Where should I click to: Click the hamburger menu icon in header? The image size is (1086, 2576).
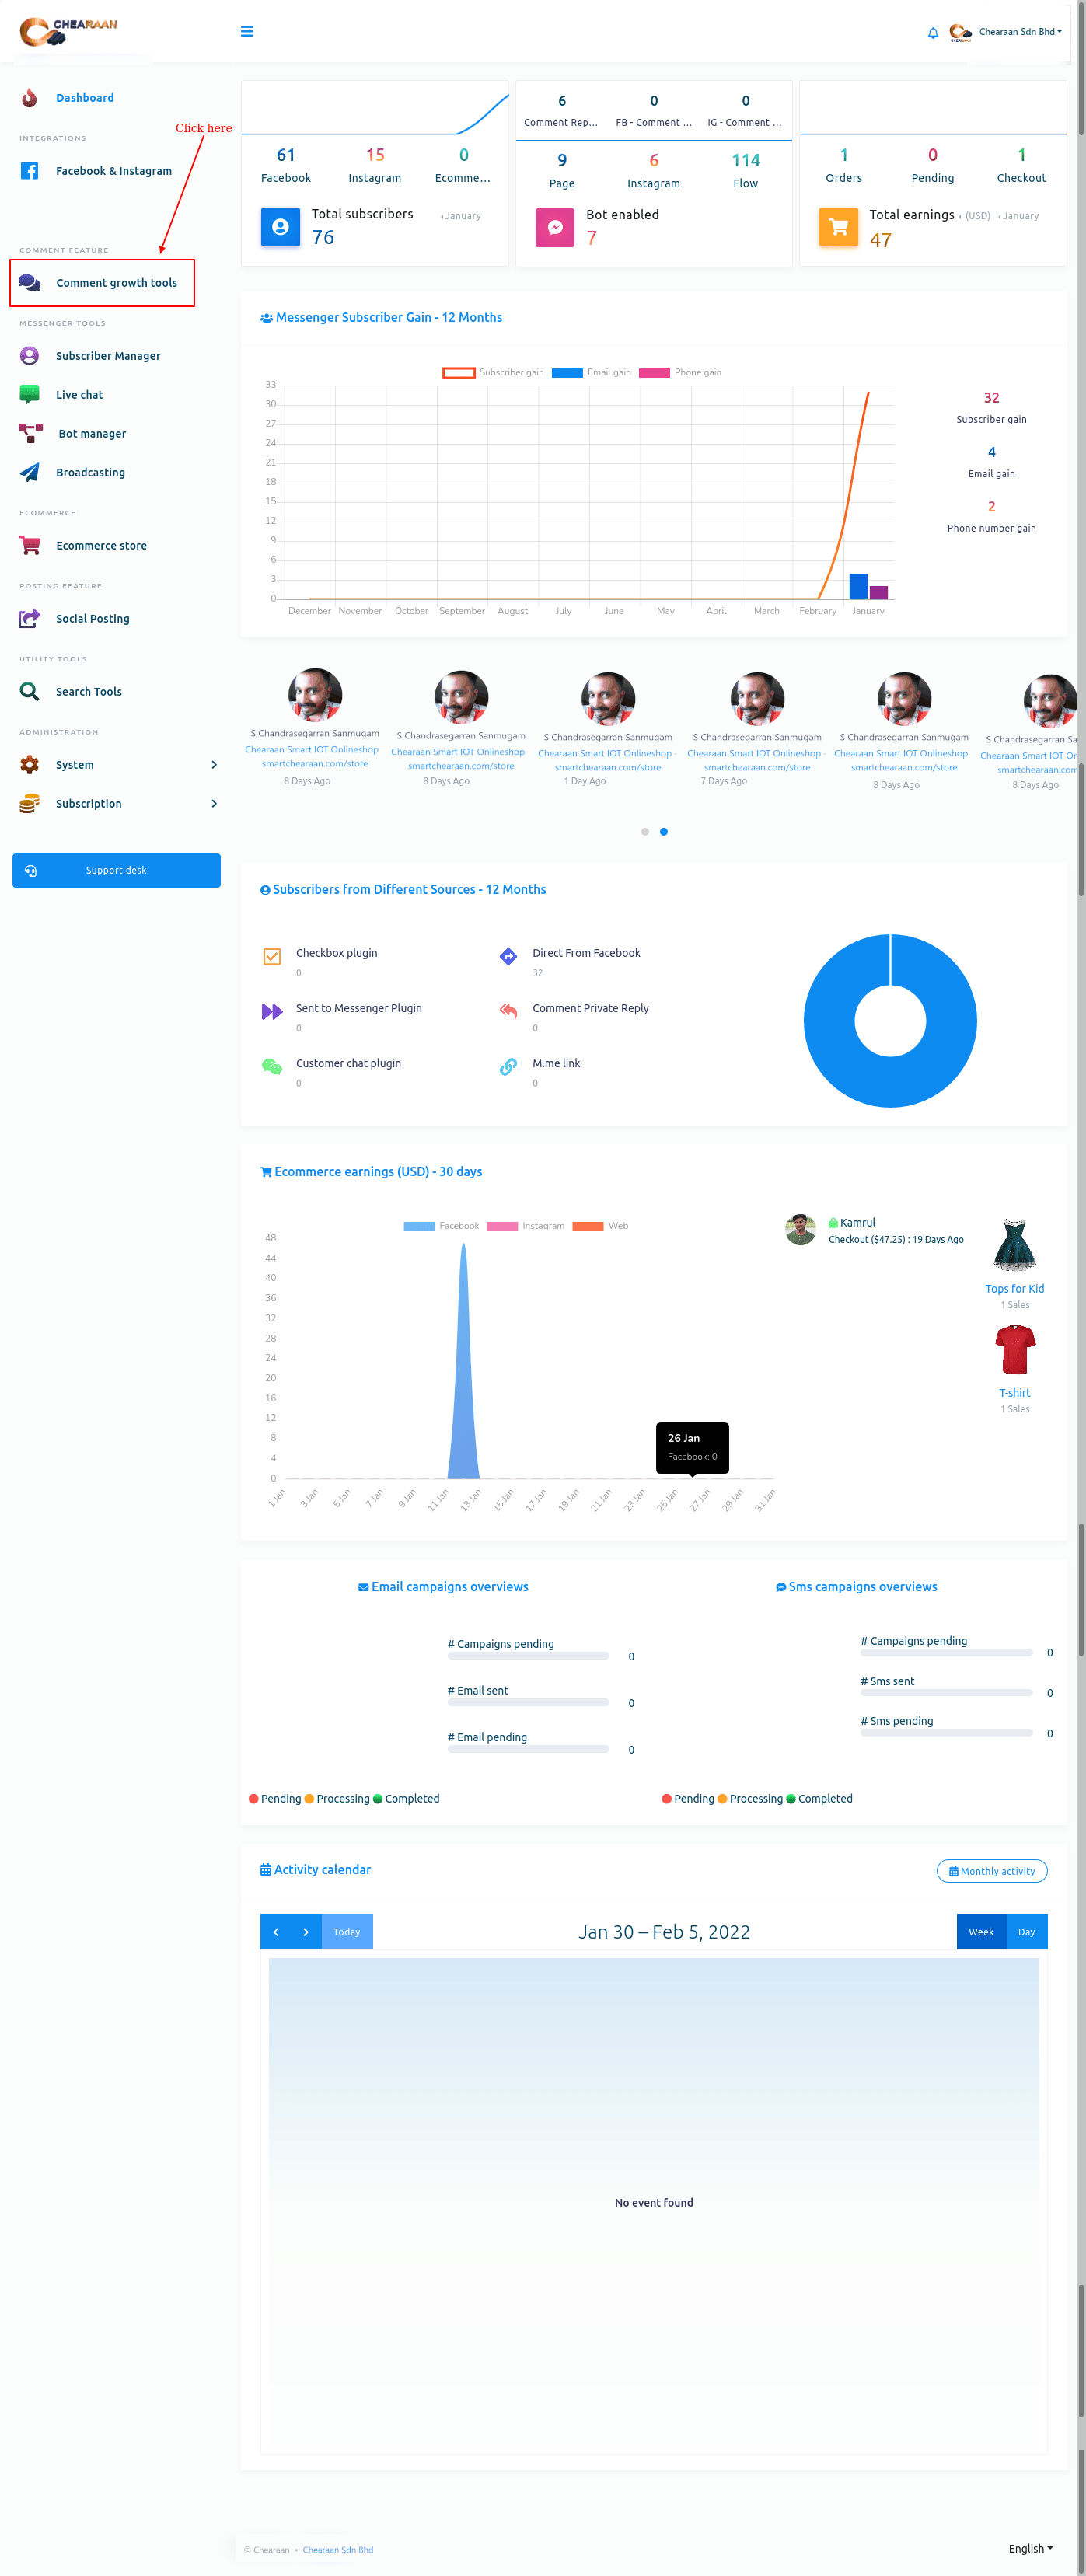[247, 32]
